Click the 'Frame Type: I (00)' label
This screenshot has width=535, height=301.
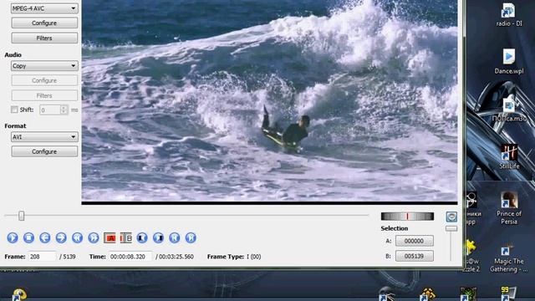(234, 257)
